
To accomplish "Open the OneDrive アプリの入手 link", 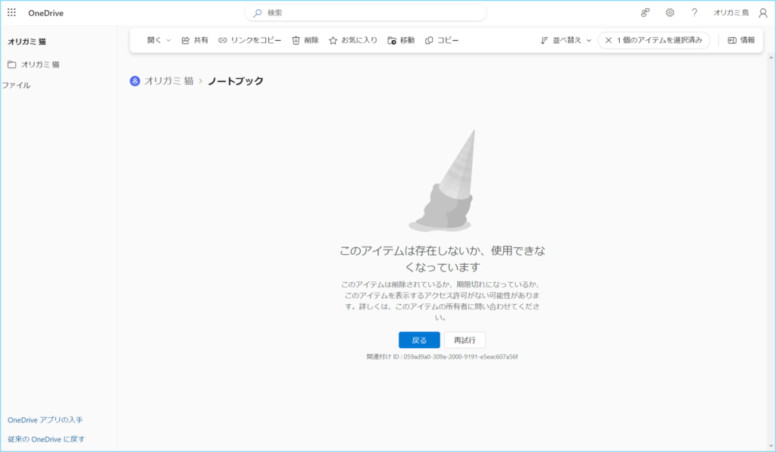I will [45, 419].
